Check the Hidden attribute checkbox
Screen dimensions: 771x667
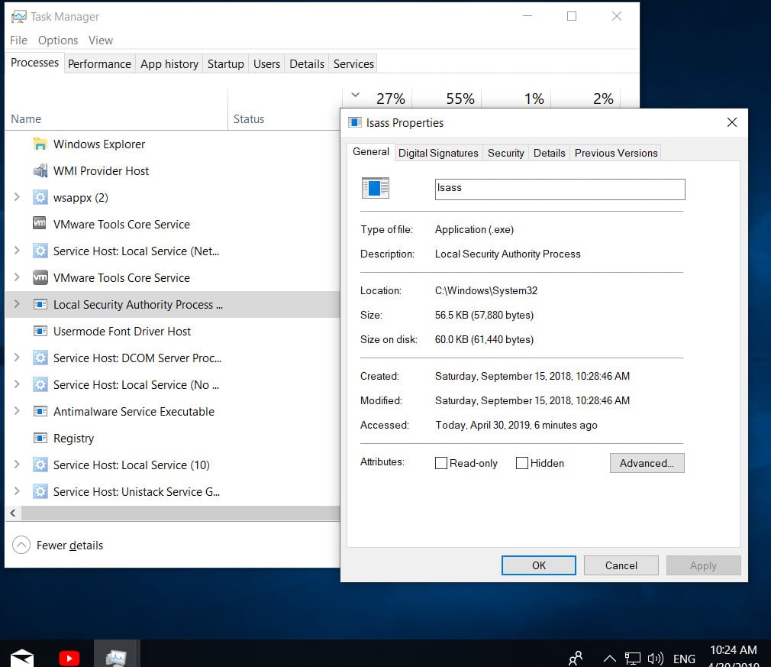coord(523,463)
